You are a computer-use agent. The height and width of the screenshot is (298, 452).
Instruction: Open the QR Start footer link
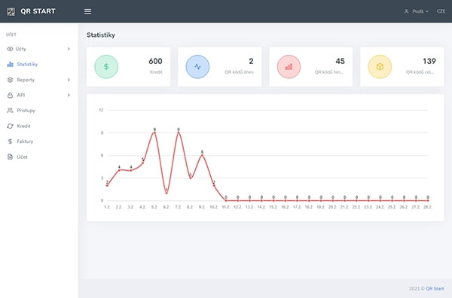(435, 288)
